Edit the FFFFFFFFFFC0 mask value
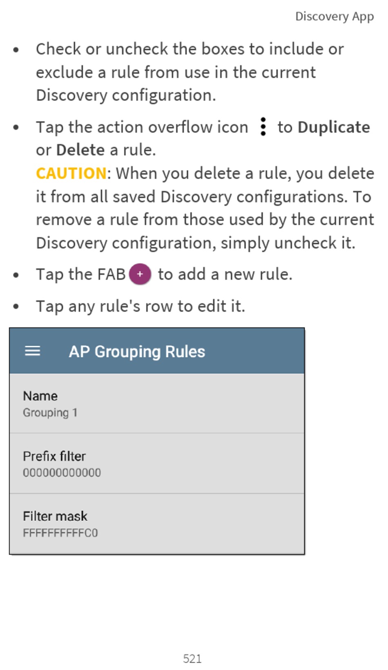Viewport: 388px width, 670px height. pyautogui.click(x=60, y=533)
